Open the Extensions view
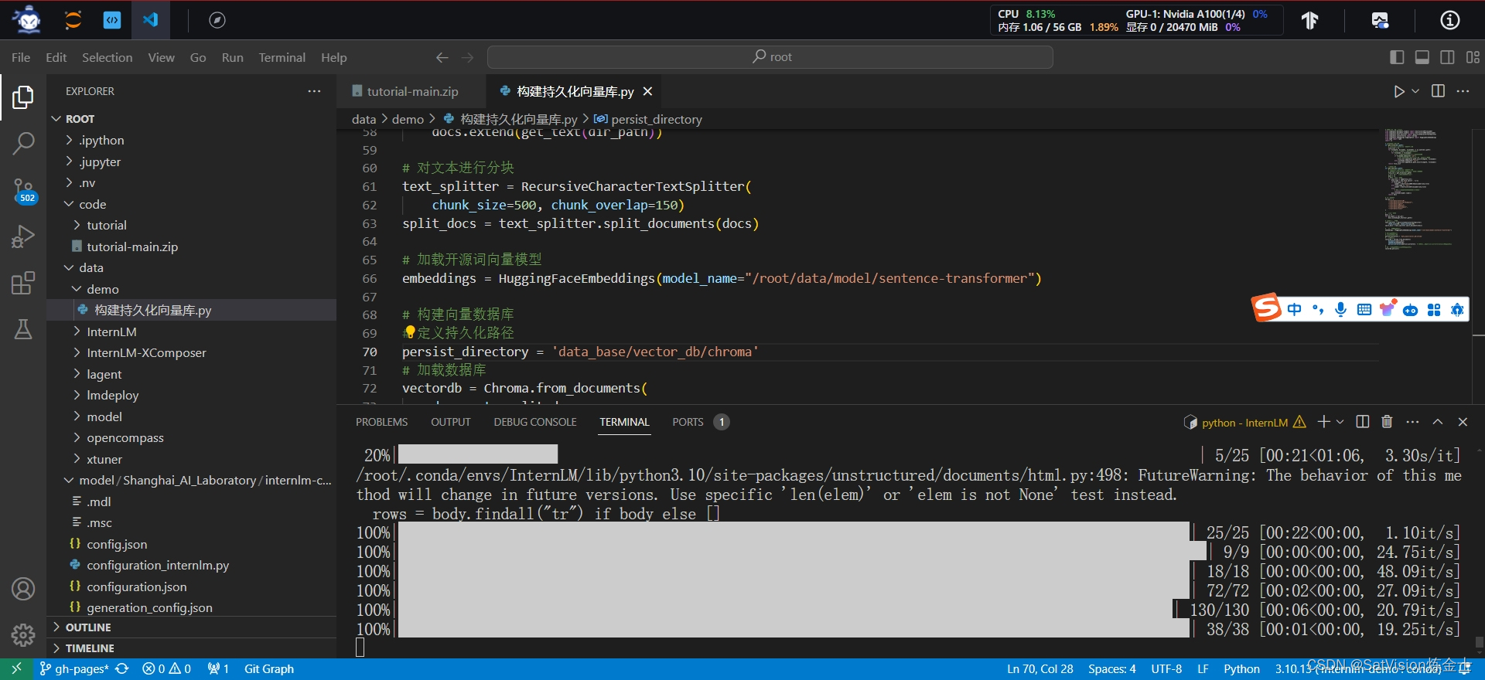Viewport: 1485px width, 680px height. pos(23,283)
